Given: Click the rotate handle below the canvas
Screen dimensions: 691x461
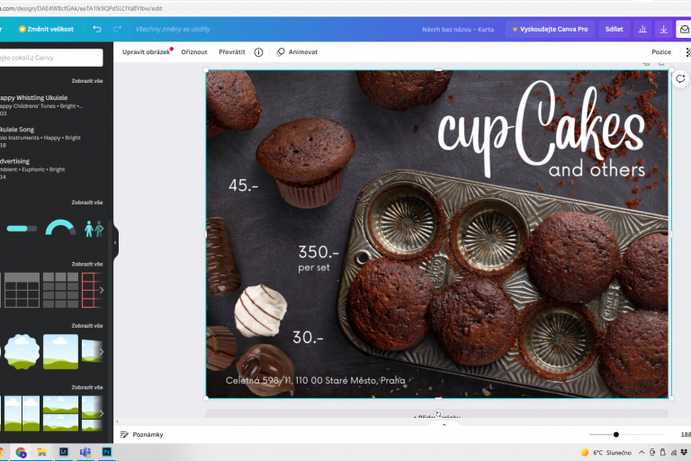Looking at the screenshot, I should click(x=438, y=414).
